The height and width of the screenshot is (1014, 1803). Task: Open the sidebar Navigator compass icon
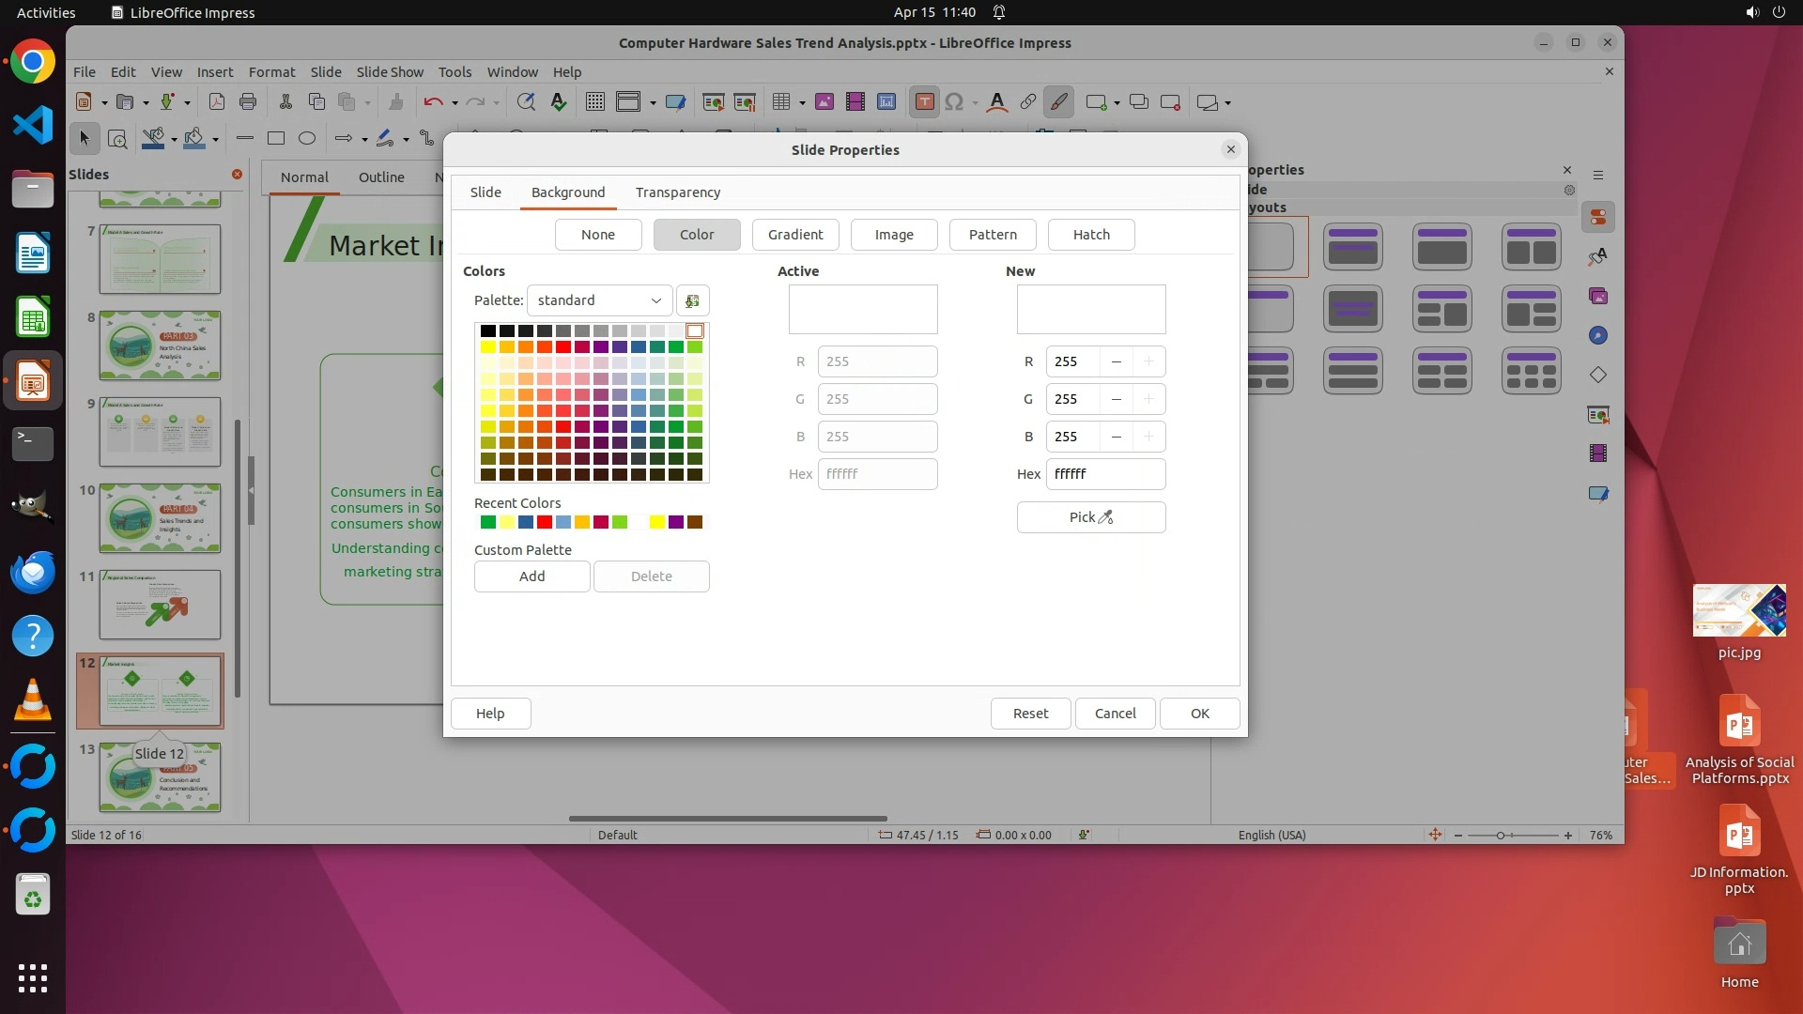coord(1598,336)
